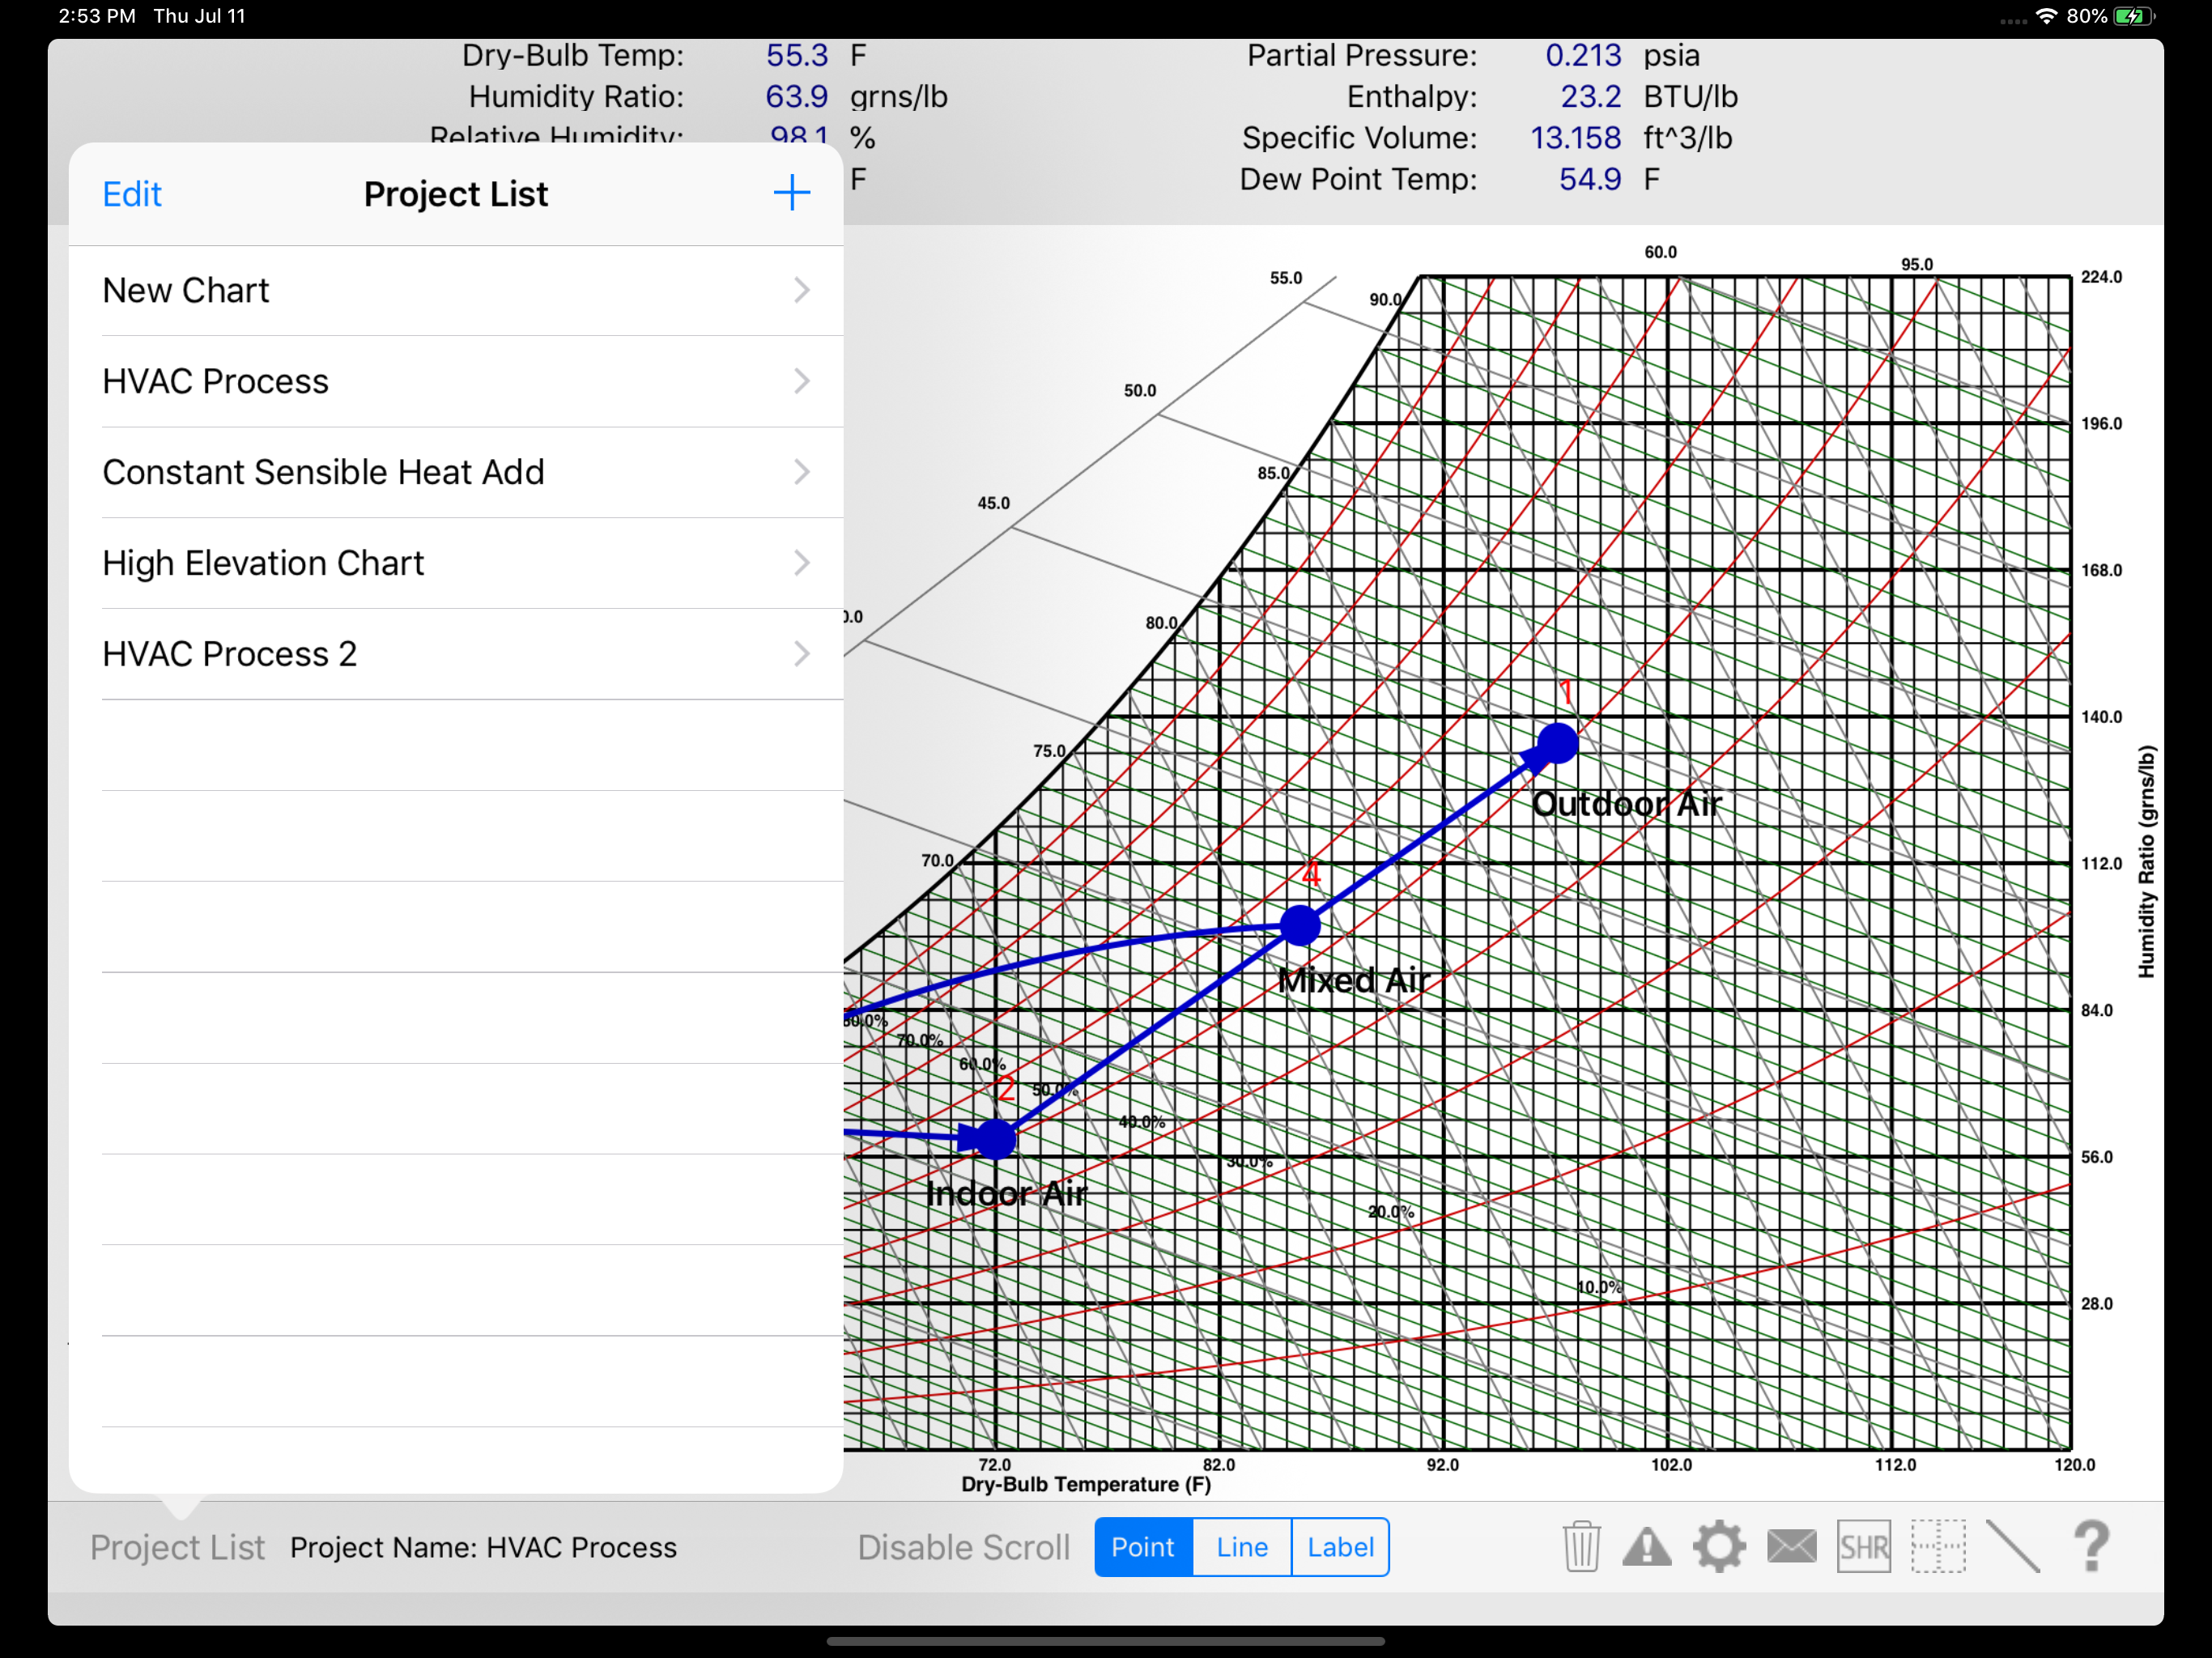Tap the Edit button
This screenshot has height=1658, width=2212.
coord(131,194)
